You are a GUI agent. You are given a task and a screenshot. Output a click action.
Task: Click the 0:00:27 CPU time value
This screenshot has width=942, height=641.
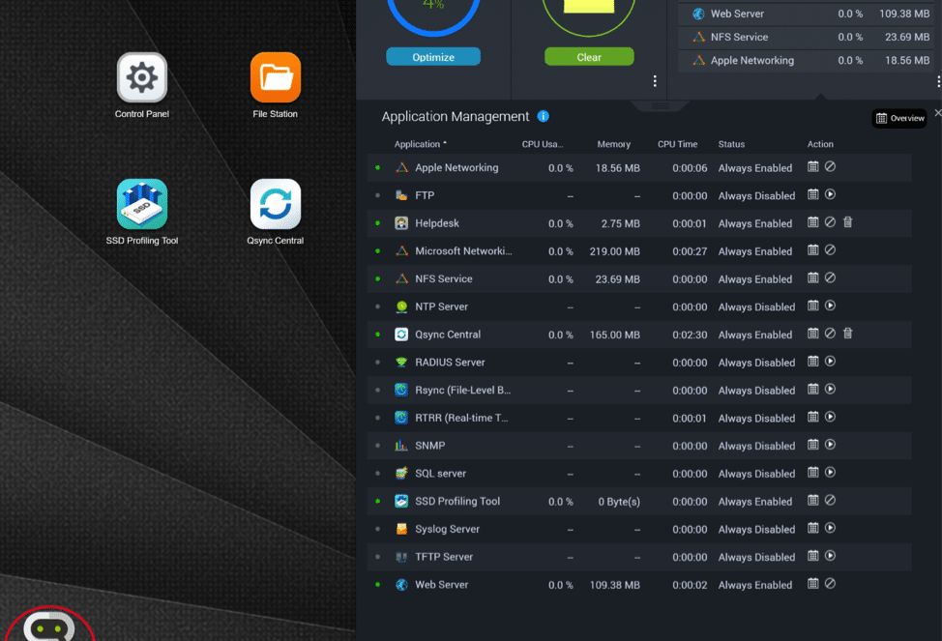tap(690, 251)
